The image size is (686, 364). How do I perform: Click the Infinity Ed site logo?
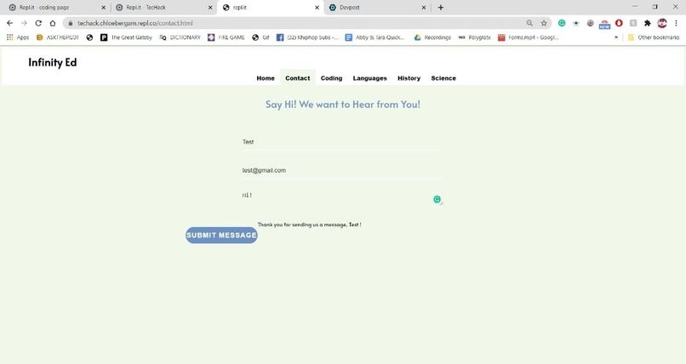(53, 62)
